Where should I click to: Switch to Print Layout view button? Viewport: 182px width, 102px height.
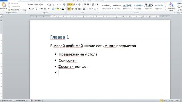[161, 101]
